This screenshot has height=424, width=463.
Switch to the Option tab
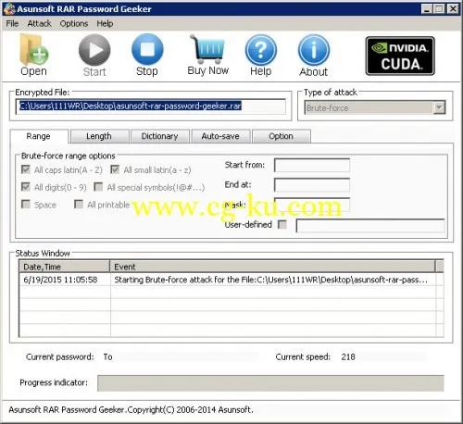point(282,136)
